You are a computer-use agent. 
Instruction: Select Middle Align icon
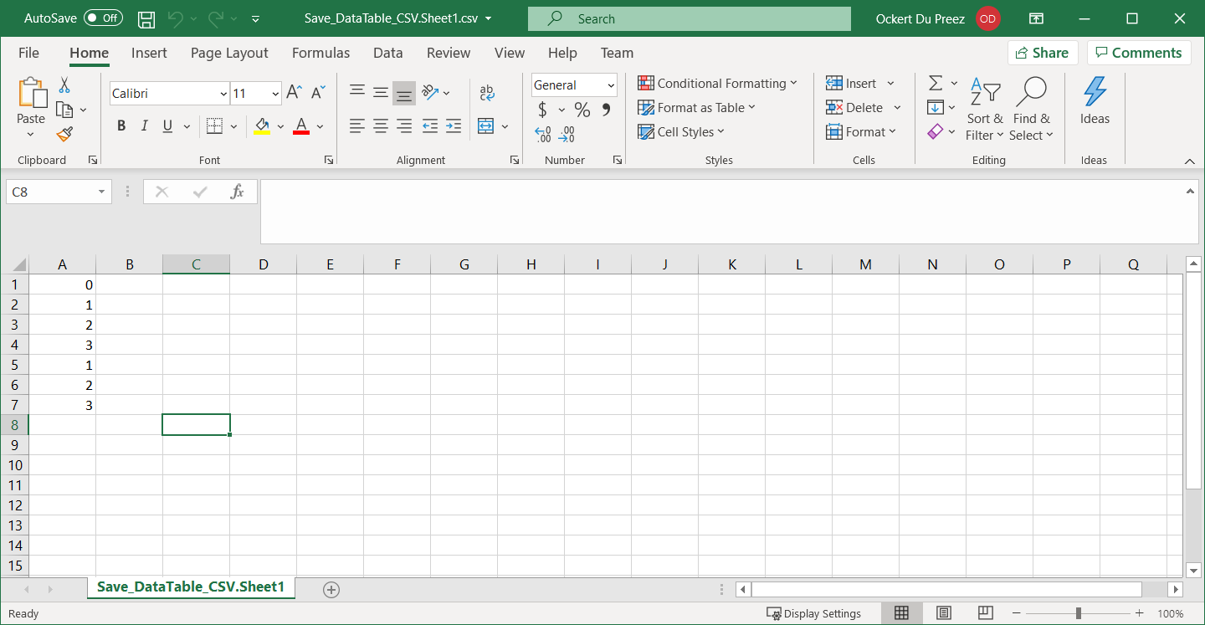(381, 92)
